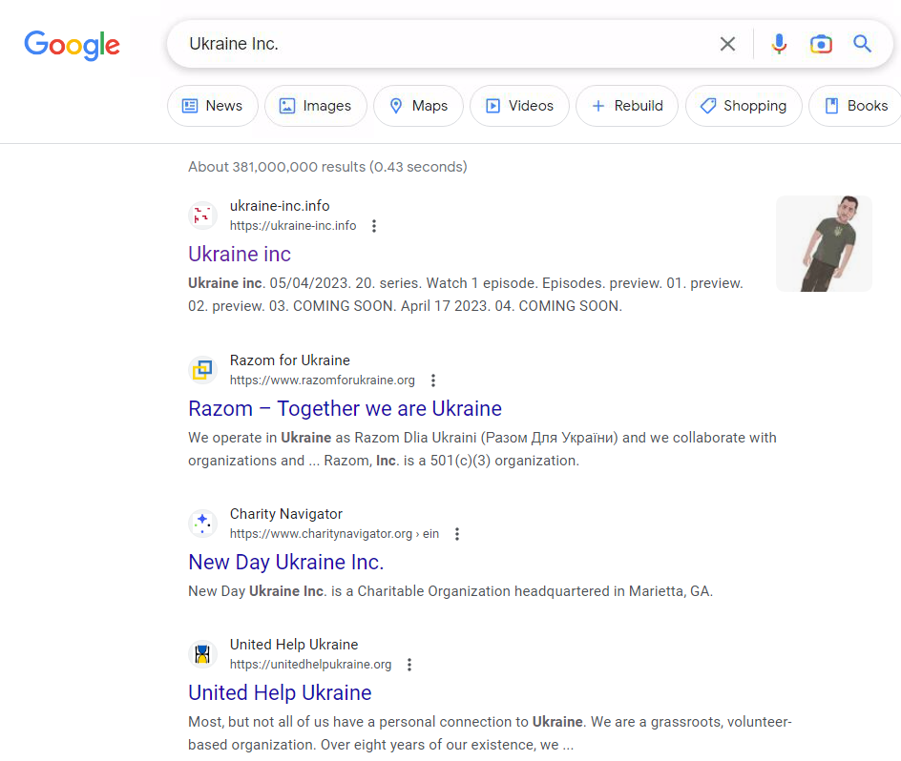Click the Razom for Ukraine favicon
The width and height of the screenshot is (901, 761).
202,369
